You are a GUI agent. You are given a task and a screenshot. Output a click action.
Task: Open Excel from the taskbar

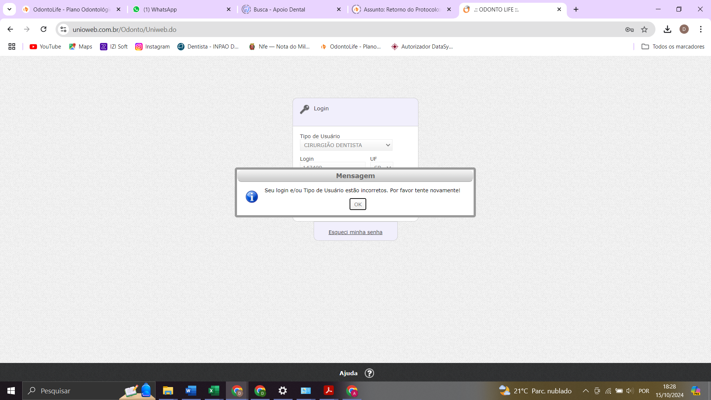click(214, 391)
